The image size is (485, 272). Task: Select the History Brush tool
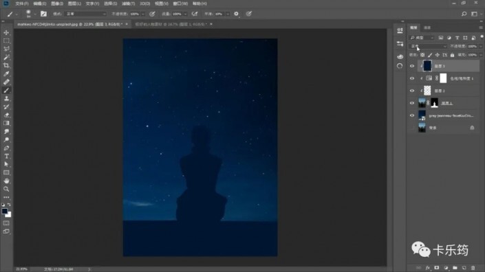6,107
